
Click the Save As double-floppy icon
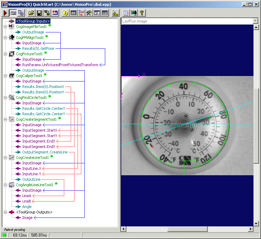tap(47, 13)
